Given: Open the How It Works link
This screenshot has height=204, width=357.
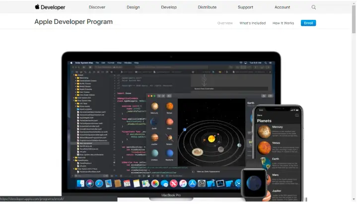Looking at the screenshot, I should pos(283,23).
